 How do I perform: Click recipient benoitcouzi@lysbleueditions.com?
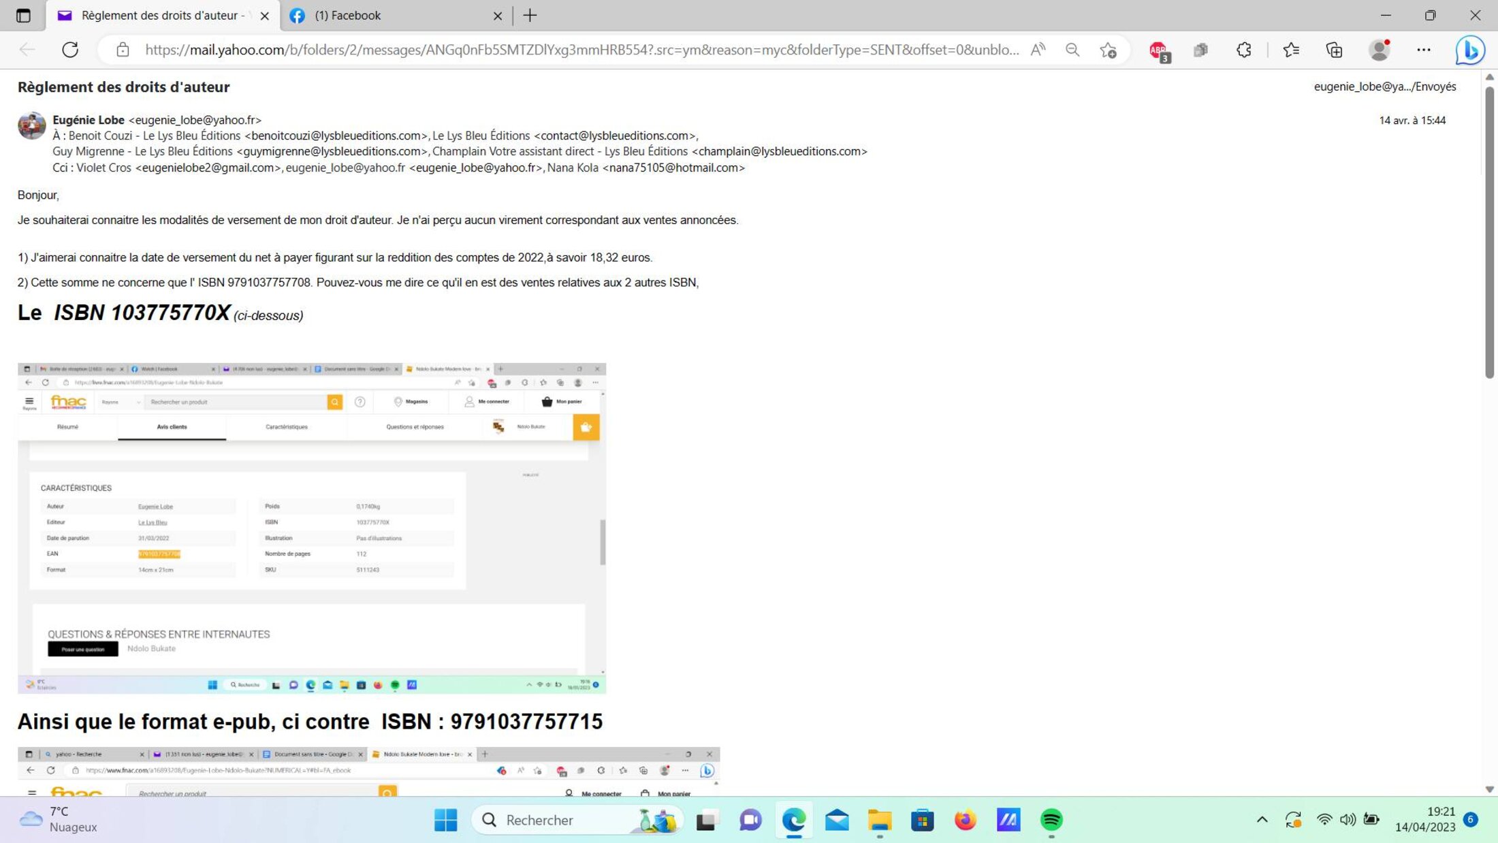coord(336,136)
